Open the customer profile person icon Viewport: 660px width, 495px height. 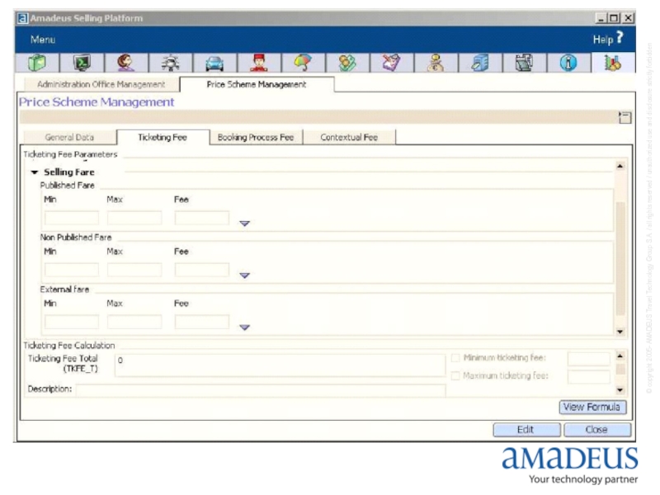(x=126, y=64)
